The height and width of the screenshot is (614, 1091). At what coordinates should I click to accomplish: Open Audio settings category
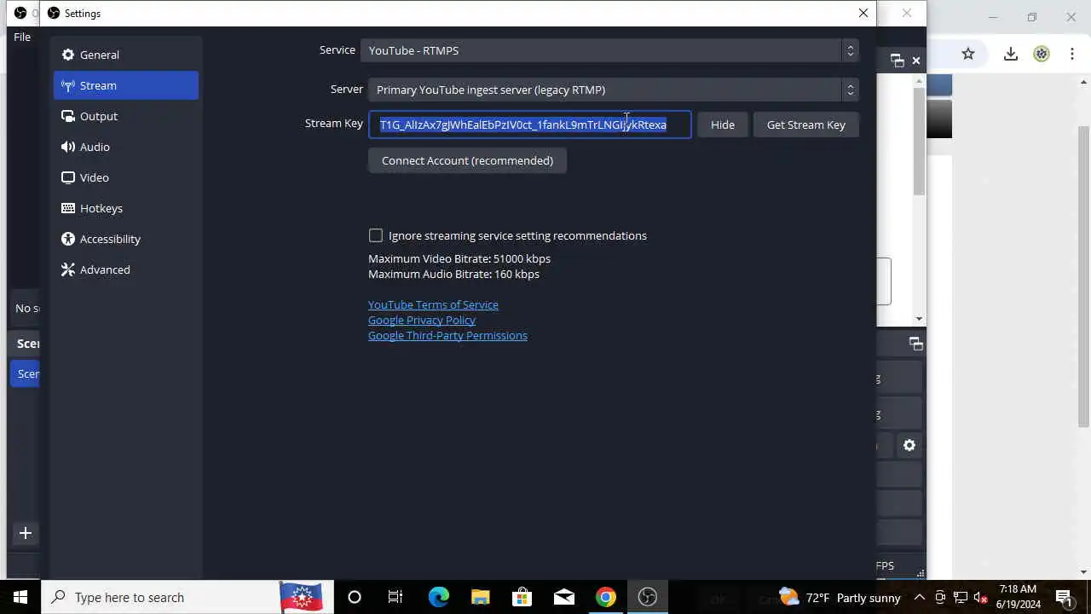[125, 147]
